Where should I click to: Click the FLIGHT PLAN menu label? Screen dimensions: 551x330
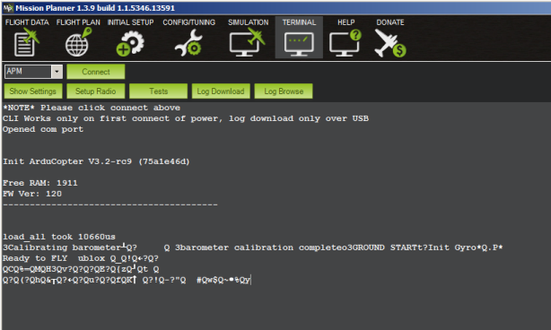(78, 22)
